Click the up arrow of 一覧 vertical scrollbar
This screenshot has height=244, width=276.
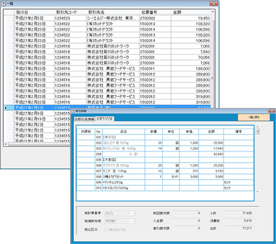[x=213, y=11]
